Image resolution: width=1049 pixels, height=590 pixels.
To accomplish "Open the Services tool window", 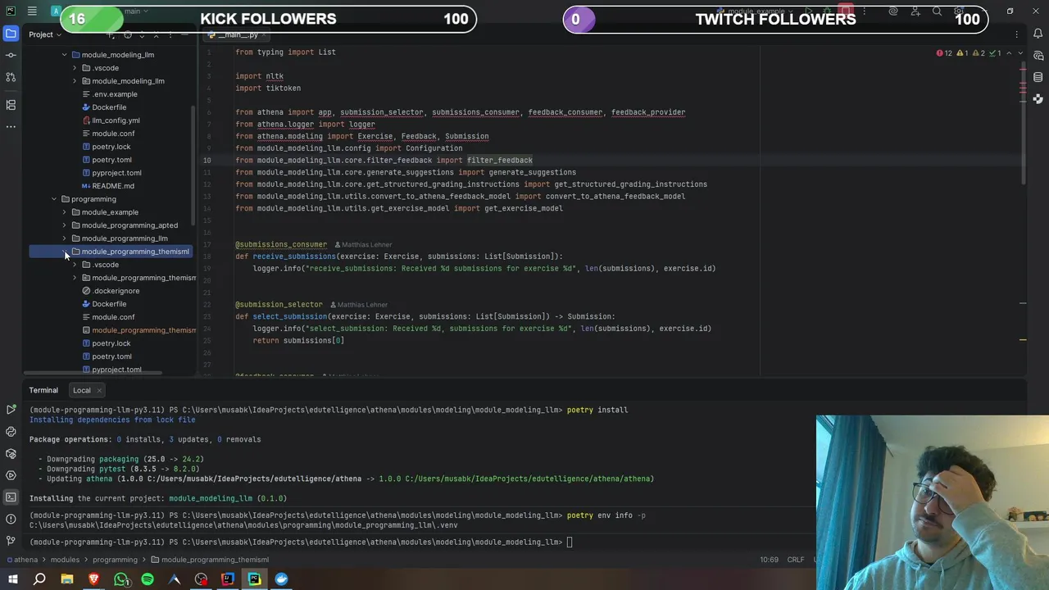I will point(11,475).
